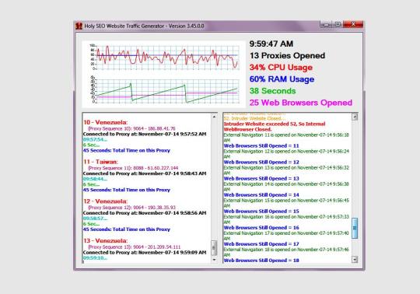Click '45 Seconds: Total Time' under 10 - Venezuela
Viewport: 420px width, 294px height.
pyautogui.click(x=127, y=150)
